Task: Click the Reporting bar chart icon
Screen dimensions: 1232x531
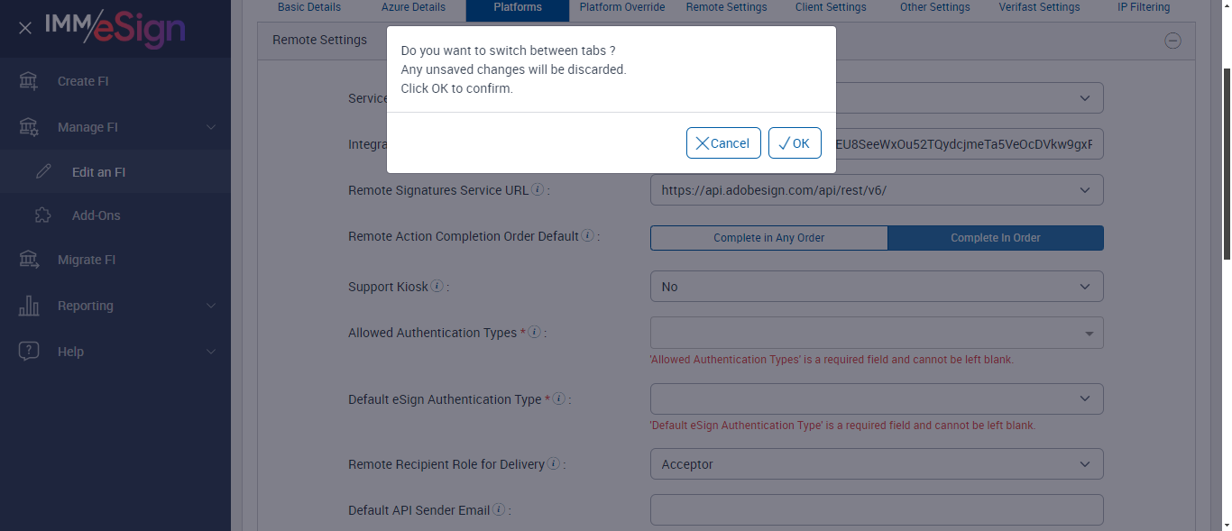Action: point(29,306)
